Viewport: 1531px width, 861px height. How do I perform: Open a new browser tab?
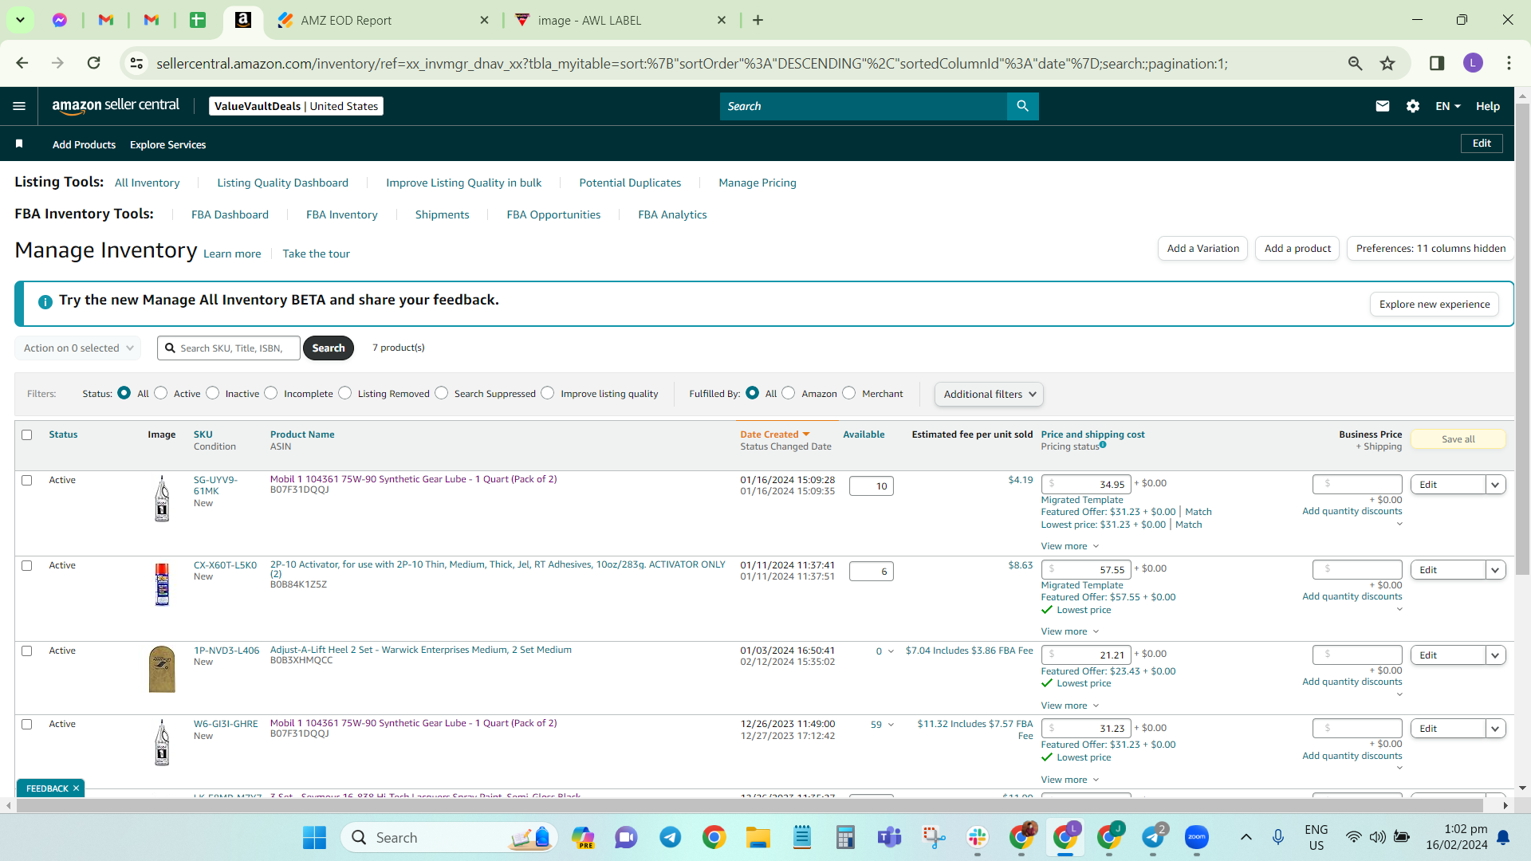pyautogui.click(x=758, y=20)
